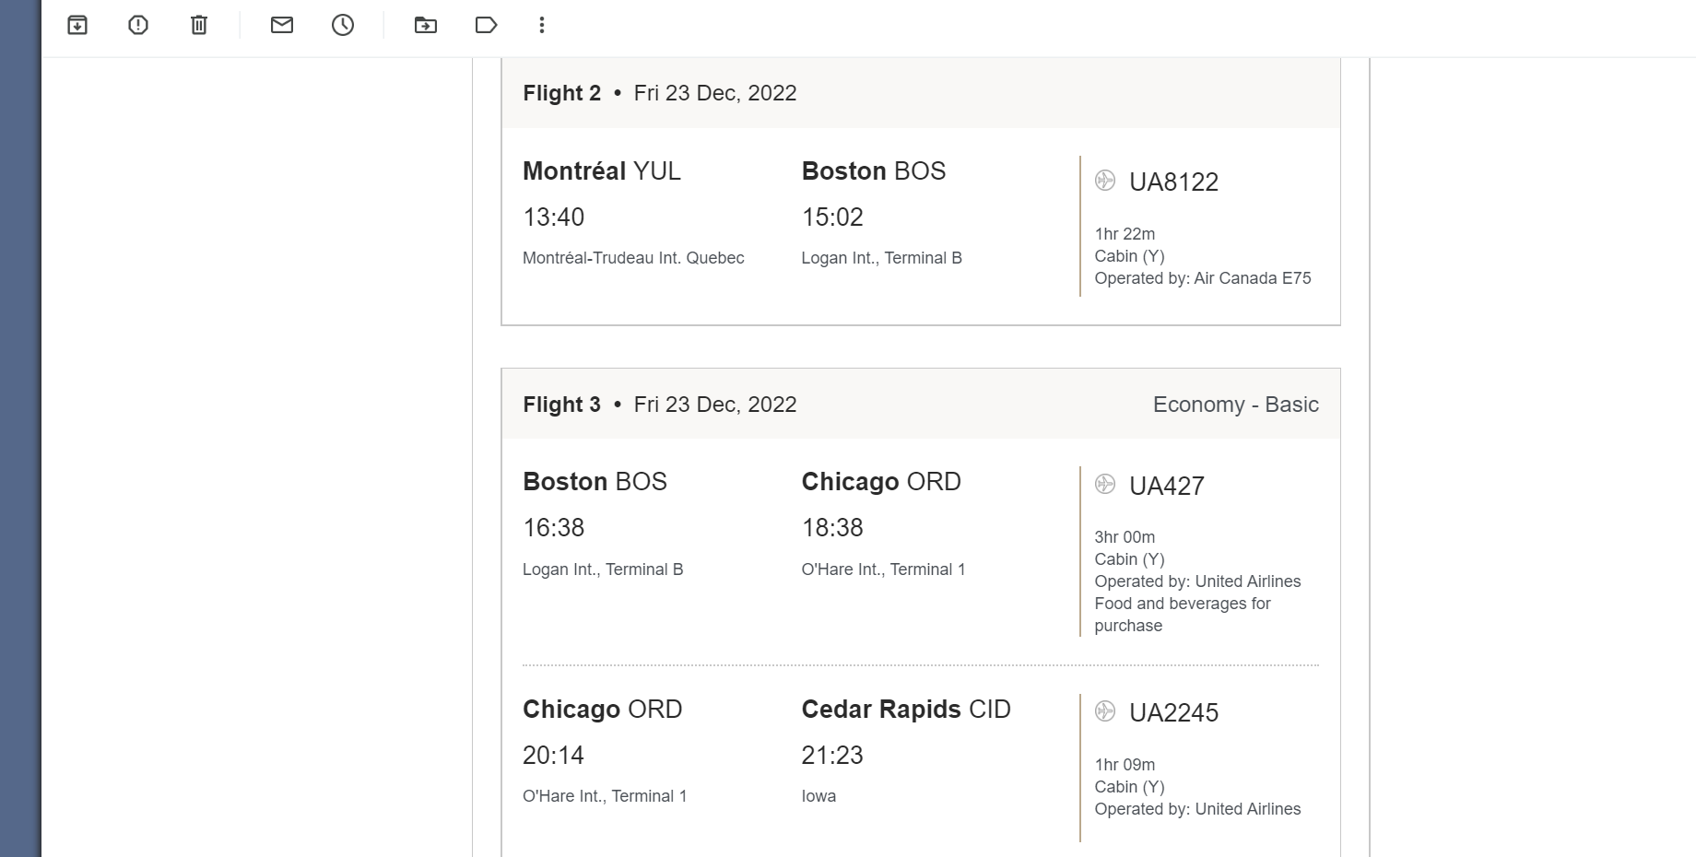Select flight number UA427

[1167, 486]
